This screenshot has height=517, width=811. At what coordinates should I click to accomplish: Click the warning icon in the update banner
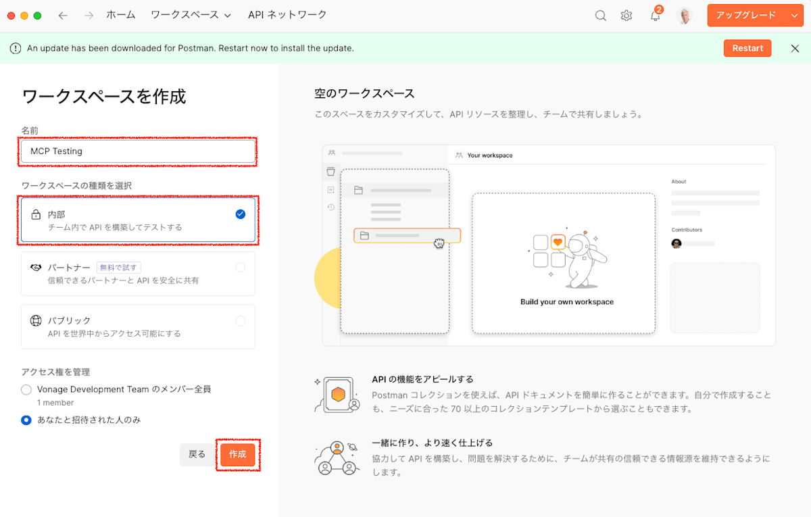click(x=16, y=48)
